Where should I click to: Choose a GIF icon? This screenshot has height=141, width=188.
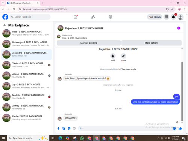coord(74,128)
